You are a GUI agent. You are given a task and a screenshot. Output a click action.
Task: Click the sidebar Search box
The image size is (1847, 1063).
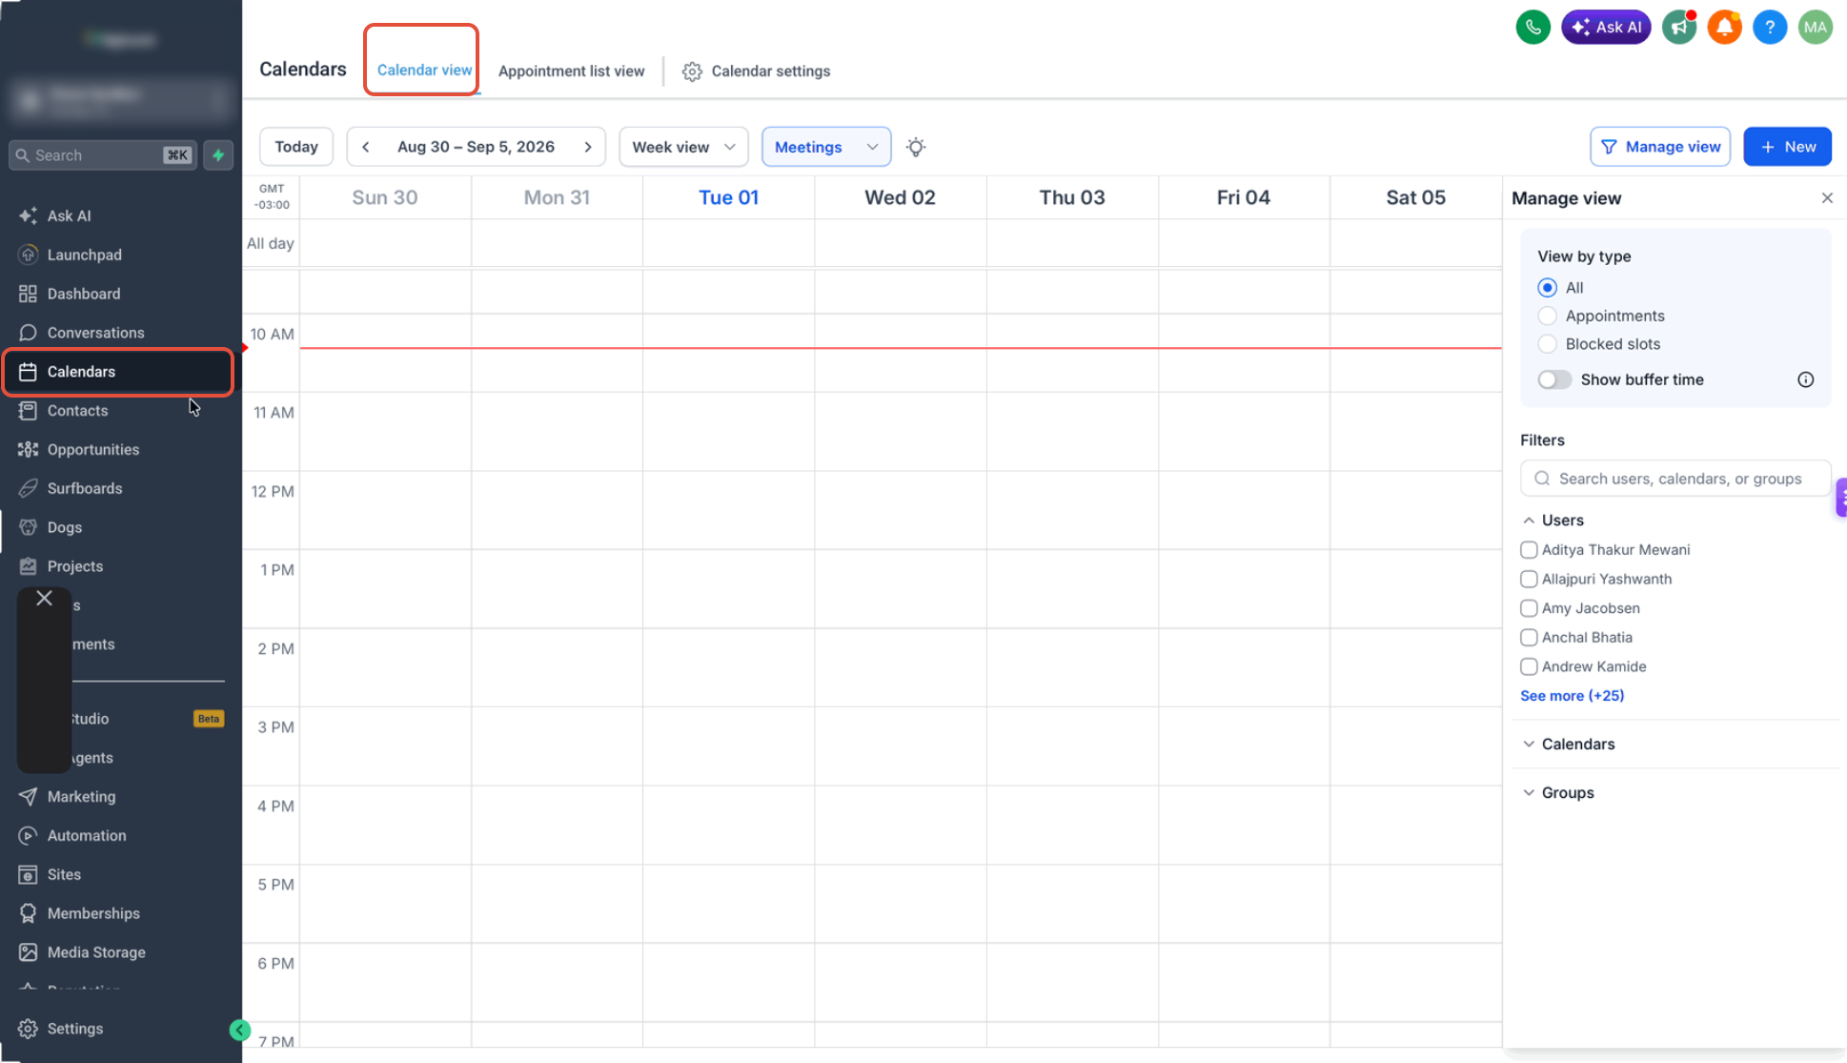click(103, 155)
